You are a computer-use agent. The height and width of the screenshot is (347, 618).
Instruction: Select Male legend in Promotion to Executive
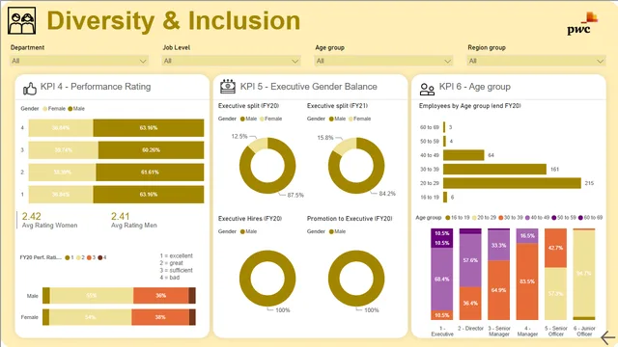click(337, 231)
